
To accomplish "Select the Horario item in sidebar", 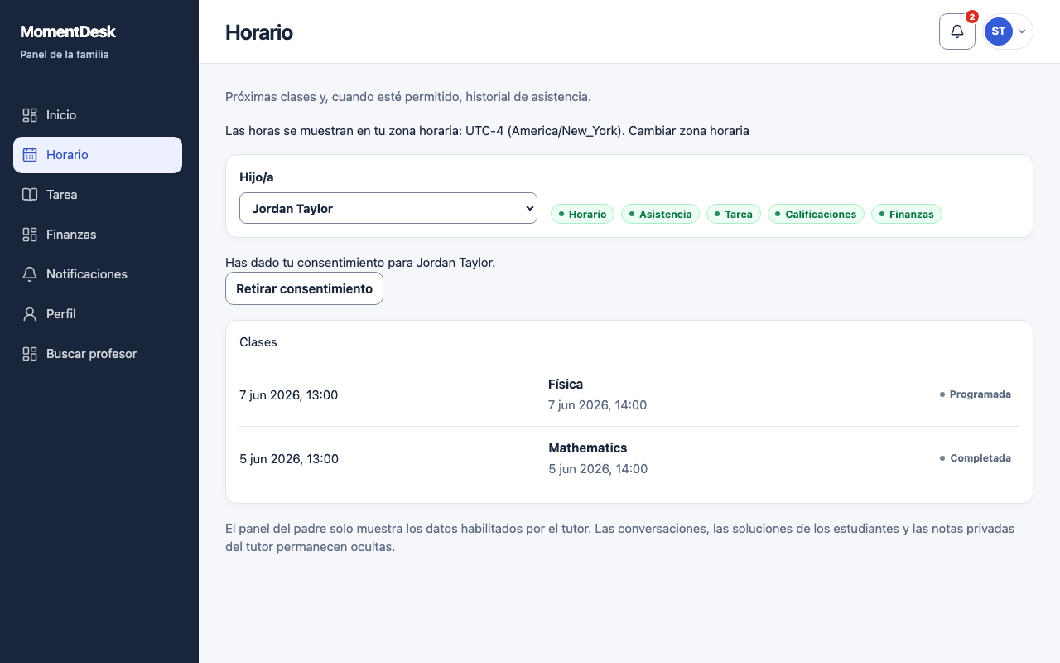I will point(98,155).
